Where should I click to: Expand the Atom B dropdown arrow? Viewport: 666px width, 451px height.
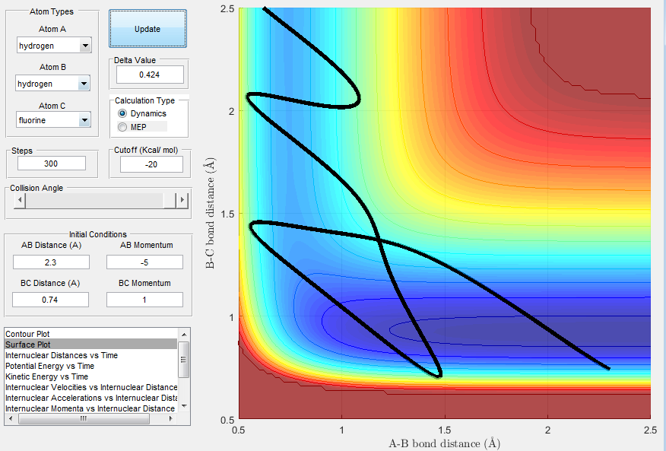84,84
